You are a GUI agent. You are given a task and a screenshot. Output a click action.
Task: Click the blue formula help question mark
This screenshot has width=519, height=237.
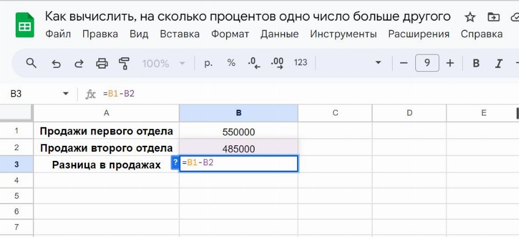175,162
